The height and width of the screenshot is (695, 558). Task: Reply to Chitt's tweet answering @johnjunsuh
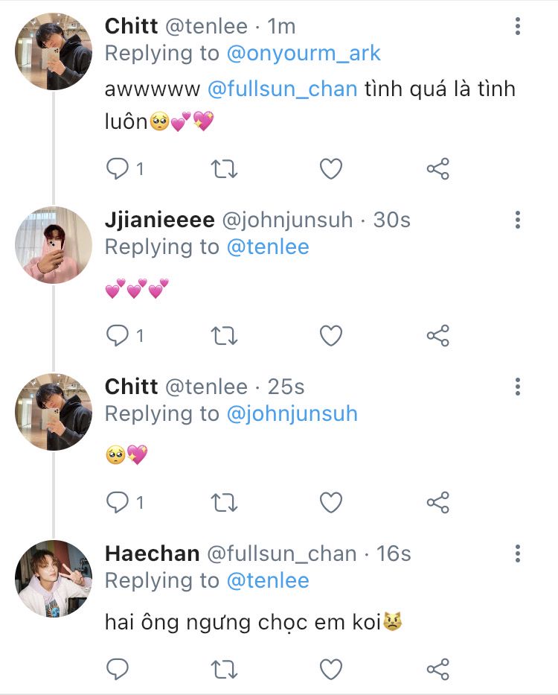click(x=118, y=503)
